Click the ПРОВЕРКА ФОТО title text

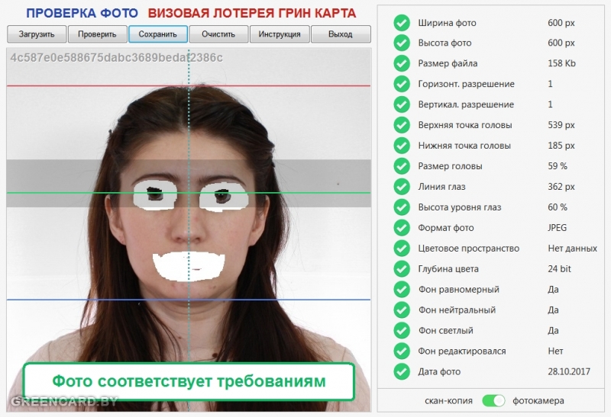coord(82,13)
